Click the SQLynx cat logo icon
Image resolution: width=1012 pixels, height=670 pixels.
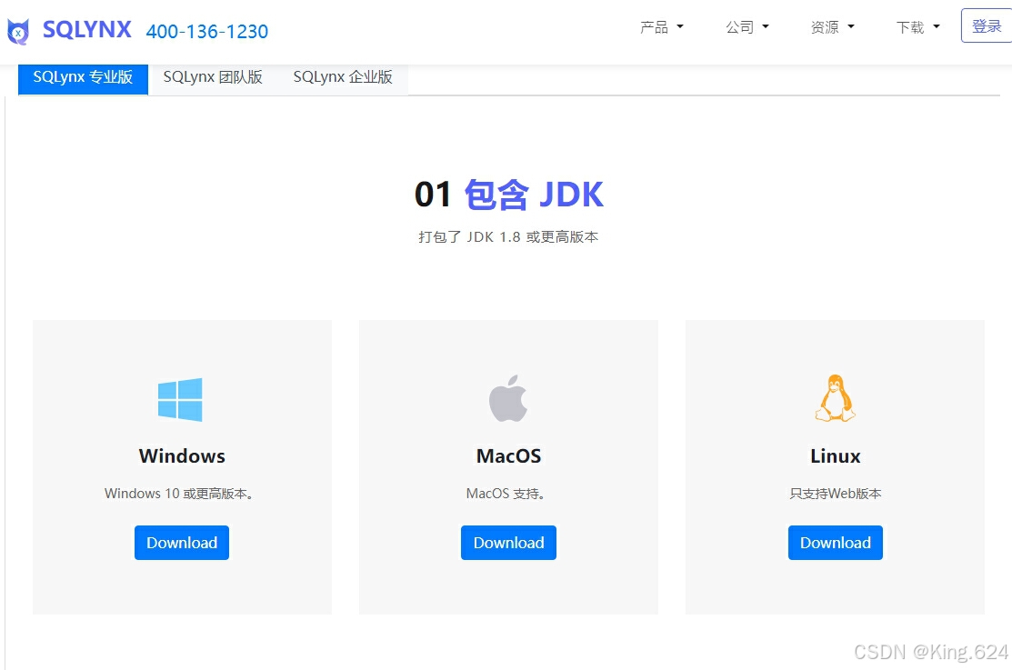18,31
